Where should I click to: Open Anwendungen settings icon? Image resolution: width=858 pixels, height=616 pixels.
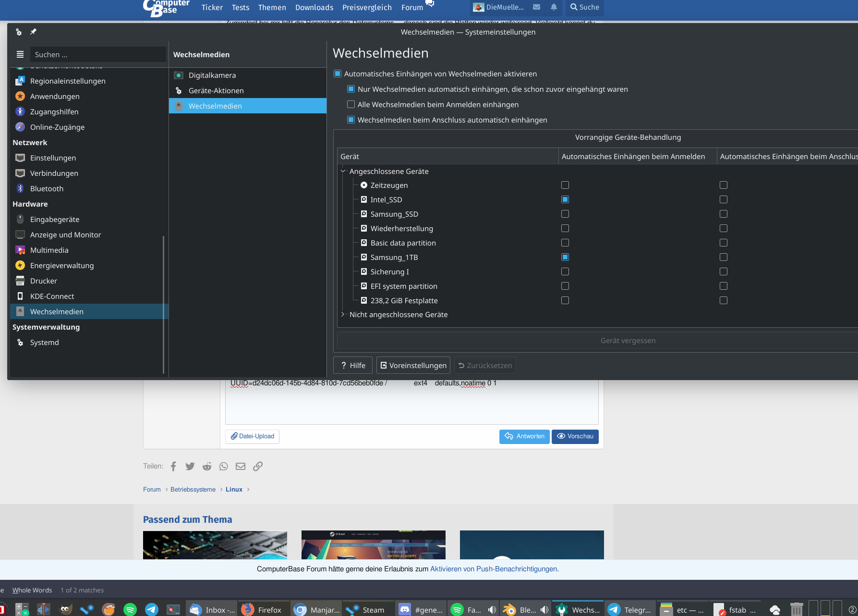tap(20, 96)
